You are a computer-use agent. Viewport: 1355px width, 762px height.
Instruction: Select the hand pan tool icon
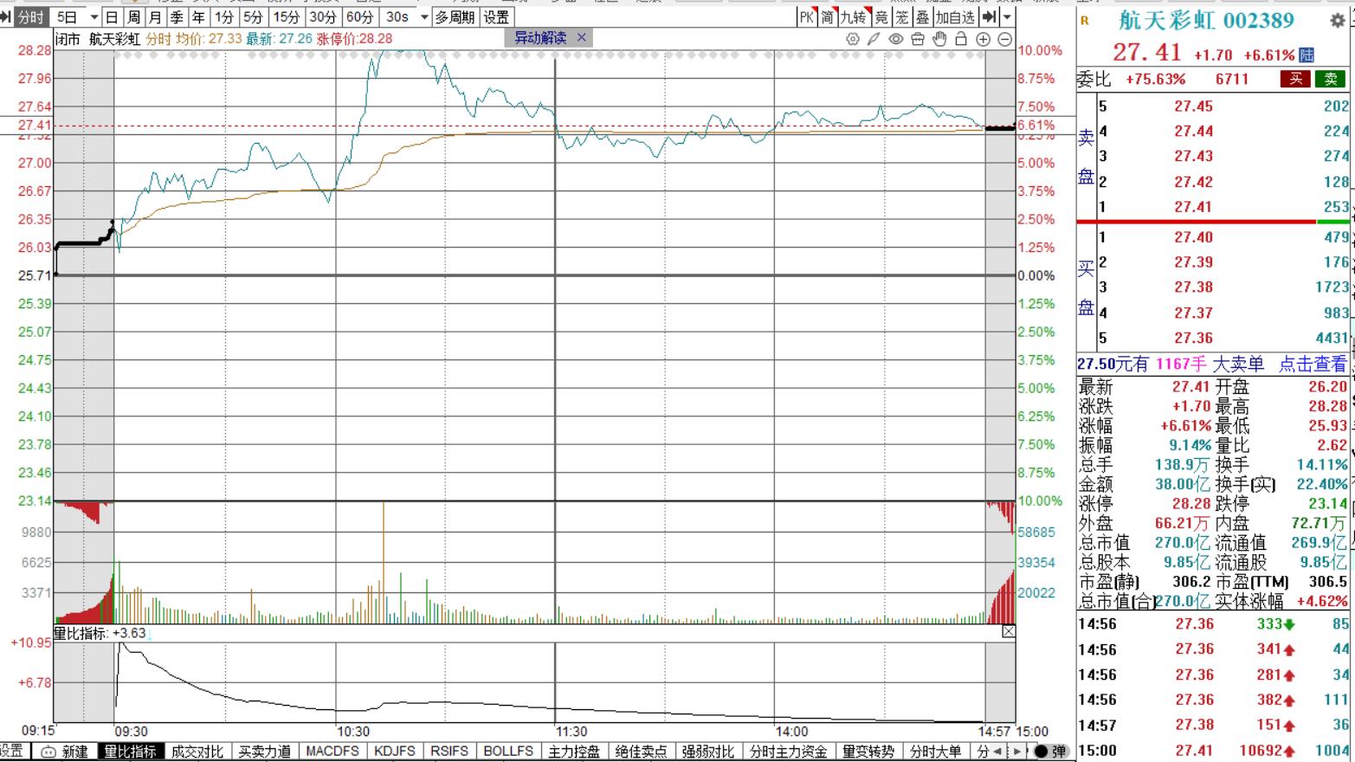(x=939, y=39)
